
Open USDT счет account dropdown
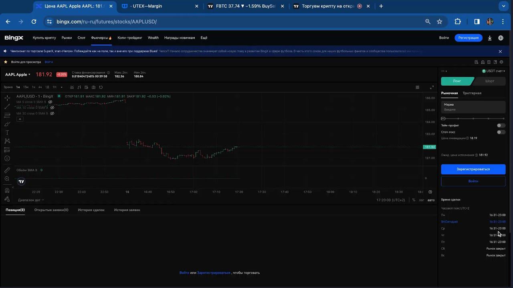click(493, 71)
